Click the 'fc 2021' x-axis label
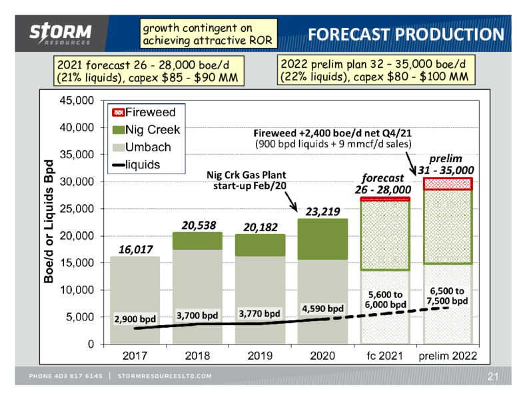 pos(384,356)
